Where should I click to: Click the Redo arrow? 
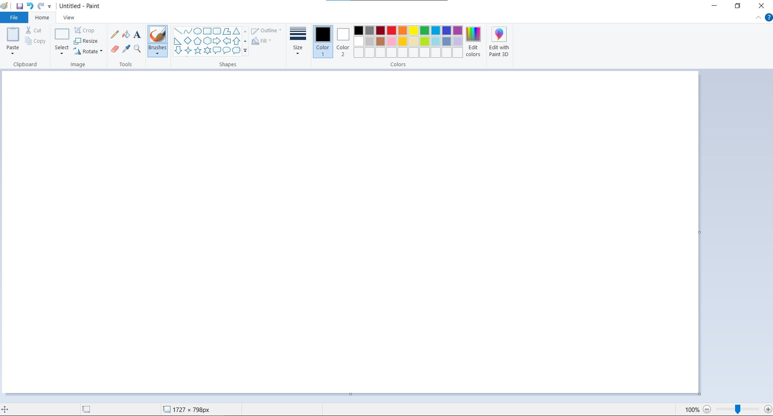point(41,6)
